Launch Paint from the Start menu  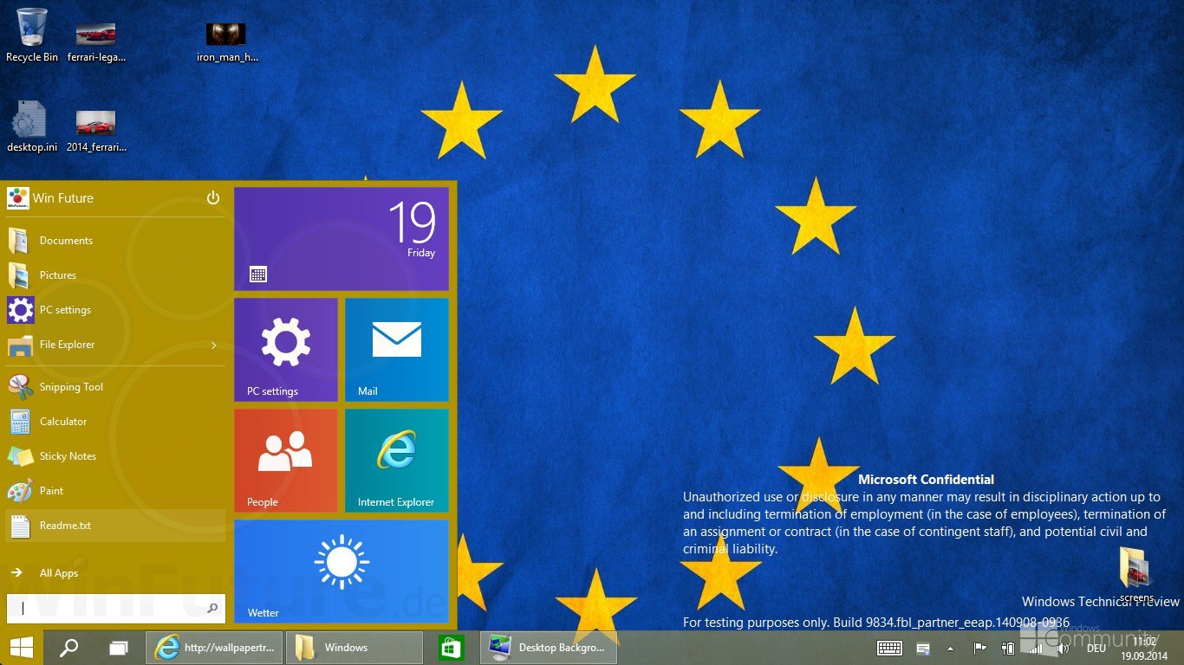tap(115, 491)
